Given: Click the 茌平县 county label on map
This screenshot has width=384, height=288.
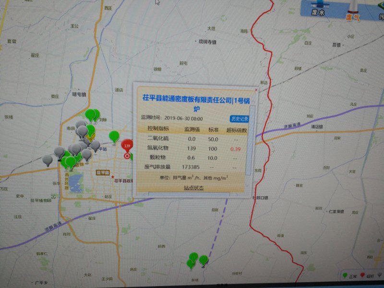Looking at the screenshot, I should point(103,172).
